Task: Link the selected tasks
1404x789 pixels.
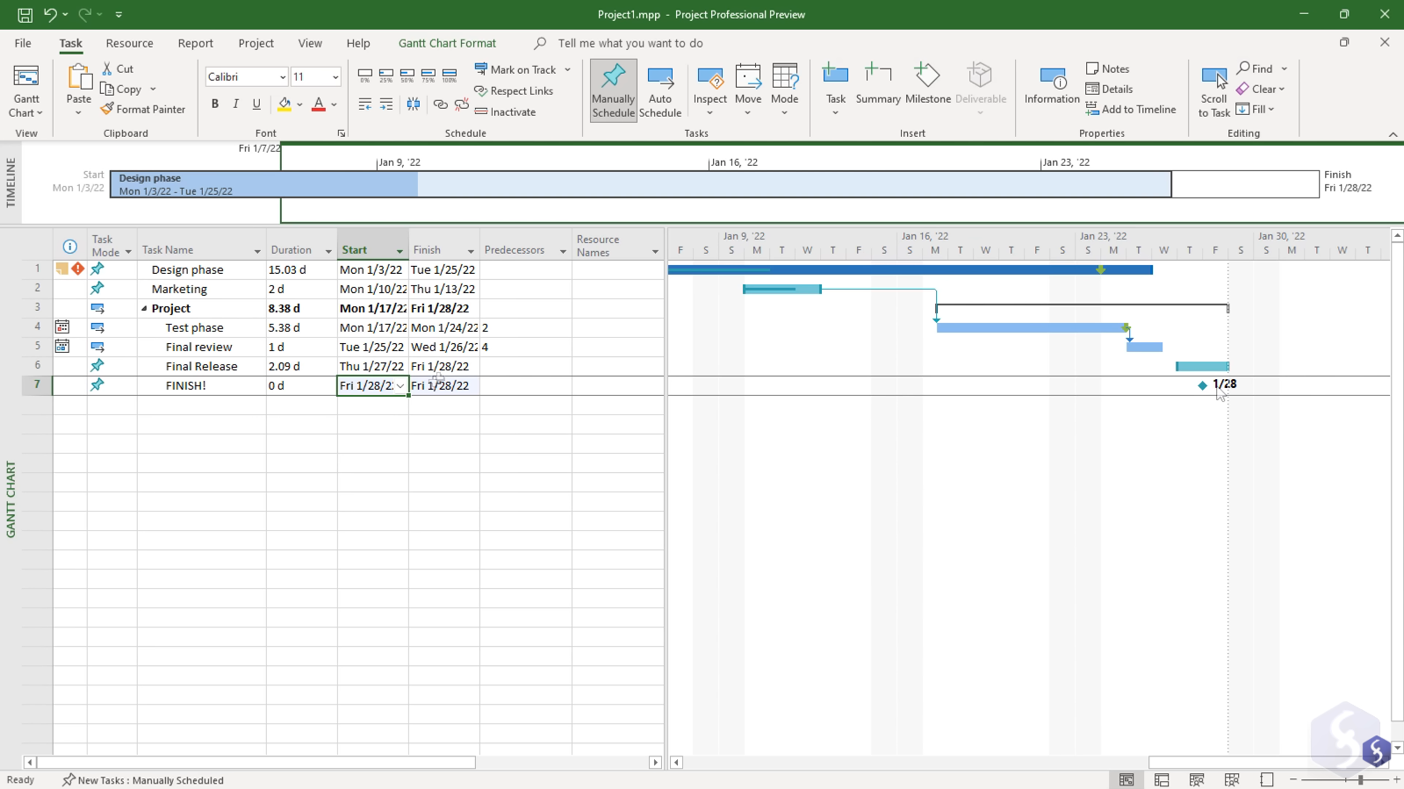Action: pos(441,104)
